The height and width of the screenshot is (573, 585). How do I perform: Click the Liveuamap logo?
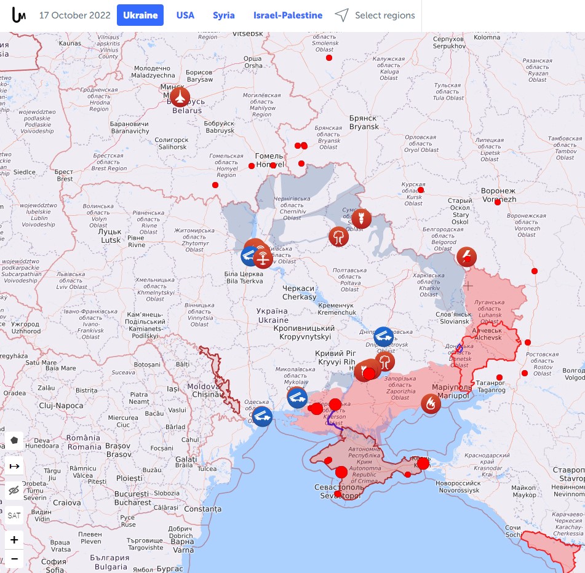tap(18, 15)
